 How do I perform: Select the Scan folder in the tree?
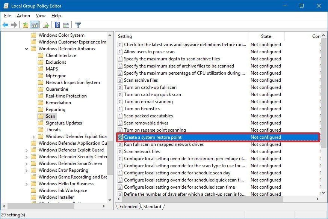click(50, 116)
